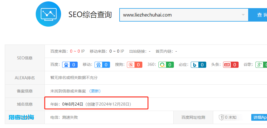Click the blue 详细 button
Image resolution: width=267 pixels, height=128 pixels.
pos(259,117)
